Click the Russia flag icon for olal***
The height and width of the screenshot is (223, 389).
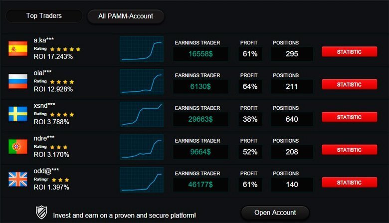(18, 81)
